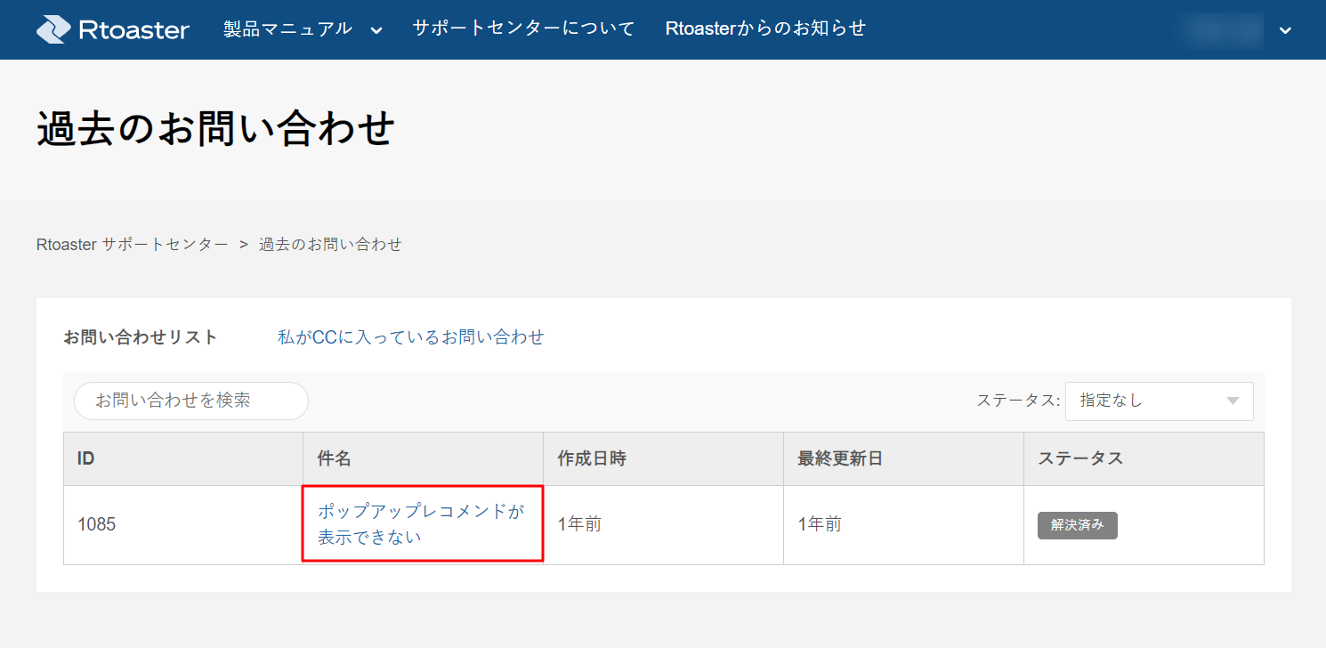
Task: Open the ステータス filter dropdown
Action: pyautogui.click(x=1159, y=401)
